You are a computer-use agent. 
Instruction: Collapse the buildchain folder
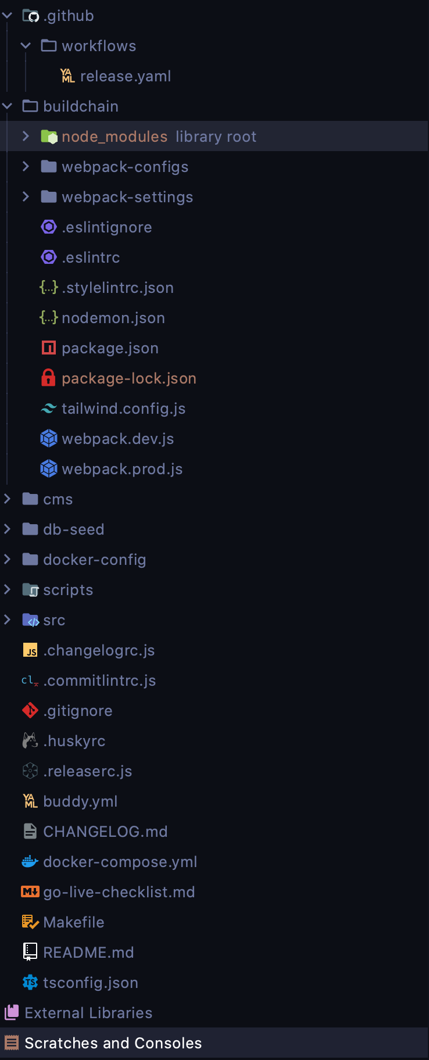point(6,106)
